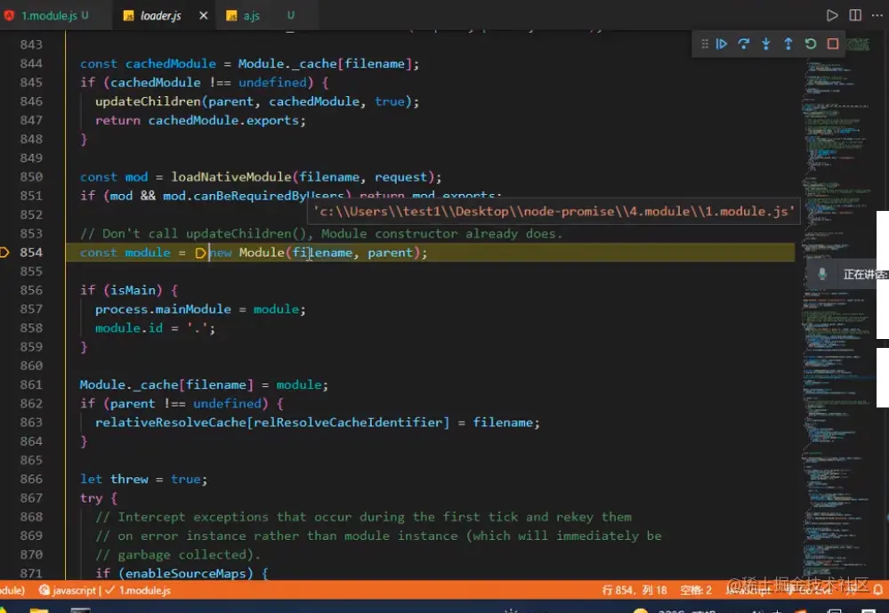Split the editor to the right
This screenshot has width=889, height=613.
point(855,15)
